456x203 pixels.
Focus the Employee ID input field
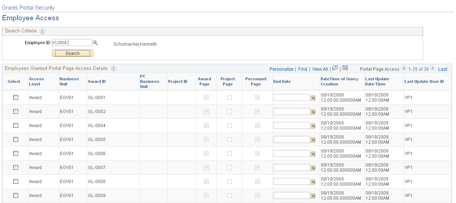(72, 42)
